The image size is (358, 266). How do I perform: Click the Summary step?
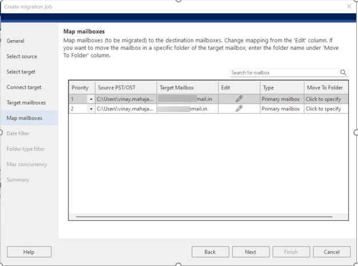18,180
